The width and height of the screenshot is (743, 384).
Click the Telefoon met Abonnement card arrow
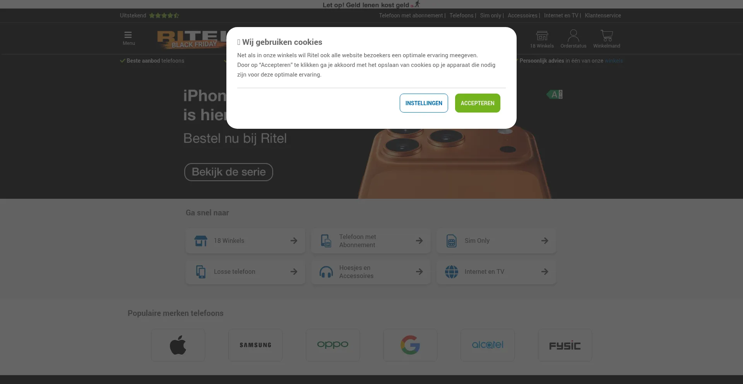point(419,241)
